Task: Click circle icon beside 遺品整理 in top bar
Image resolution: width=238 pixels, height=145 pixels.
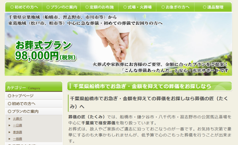Action: [205, 7]
